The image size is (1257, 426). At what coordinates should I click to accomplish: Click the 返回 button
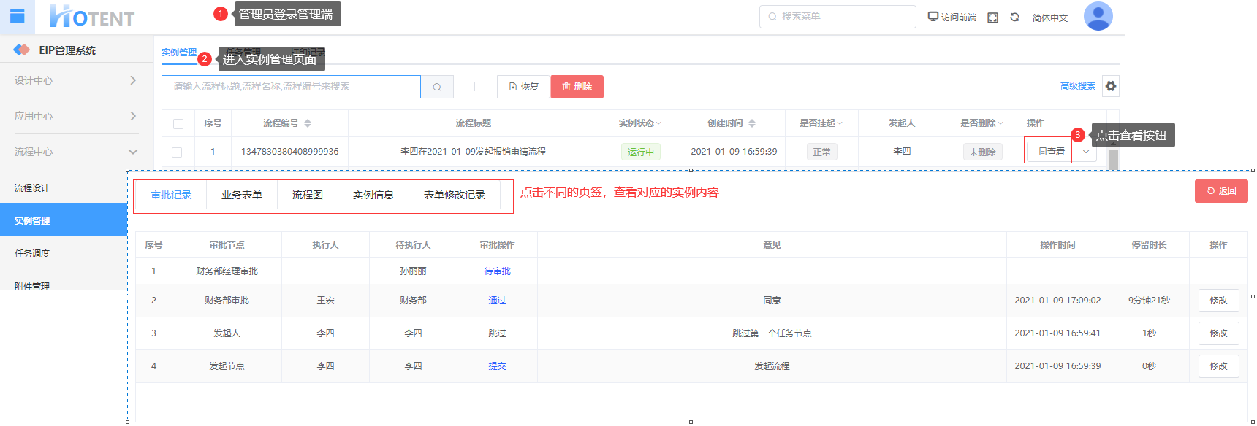(x=1221, y=191)
